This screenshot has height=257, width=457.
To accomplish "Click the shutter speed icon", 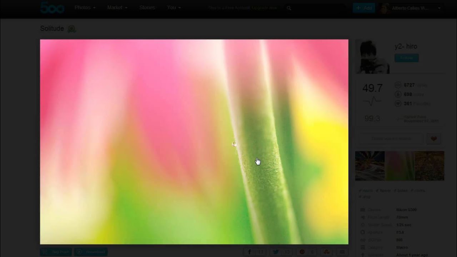I will coord(363,225).
